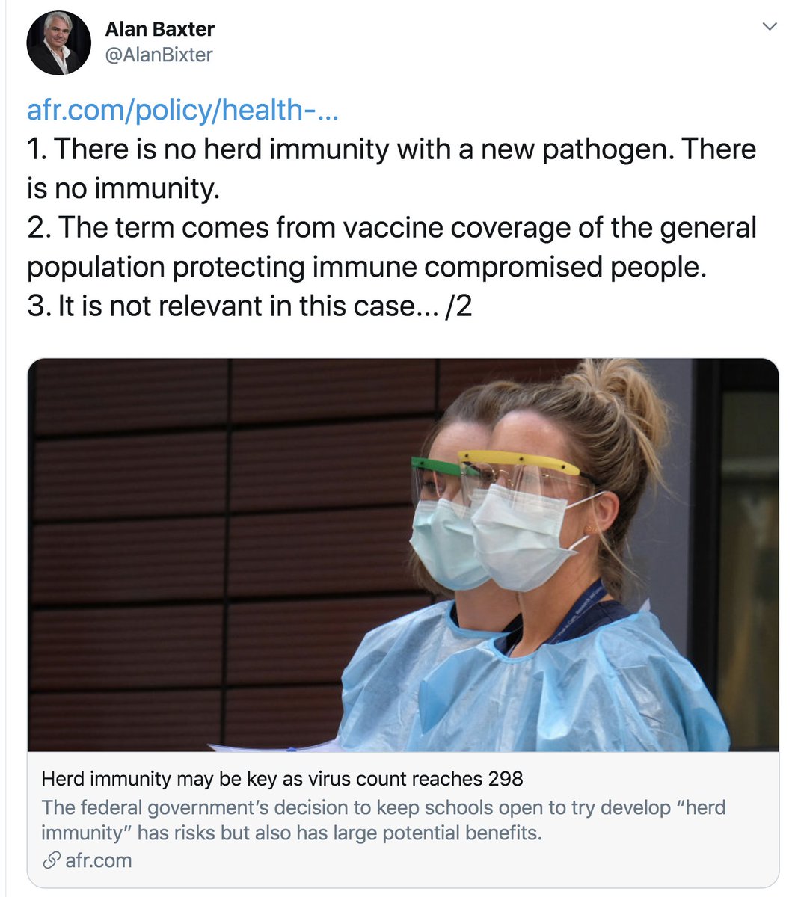This screenshot has height=897, width=798.
Task: Follow the afr.com/policy/health-... link
Action: click(x=183, y=110)
